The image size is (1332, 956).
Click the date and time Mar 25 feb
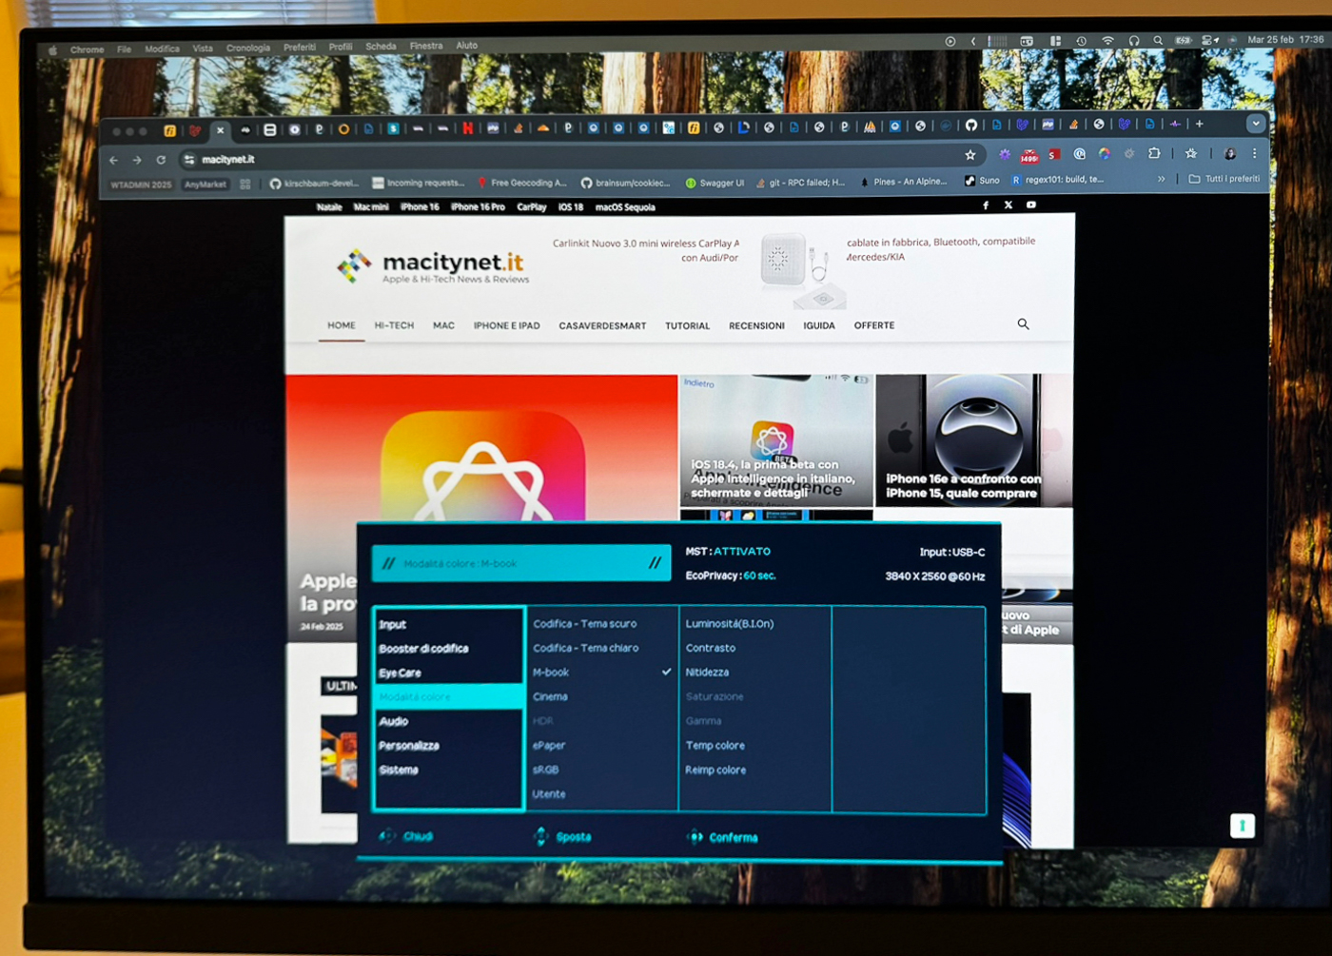point(1285,40)
